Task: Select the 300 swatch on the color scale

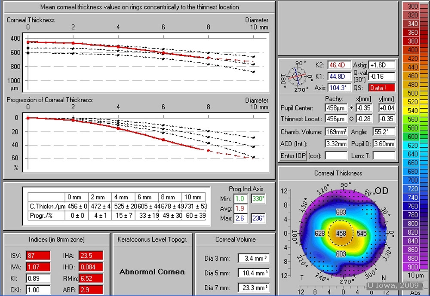Action: click(412, 6)
